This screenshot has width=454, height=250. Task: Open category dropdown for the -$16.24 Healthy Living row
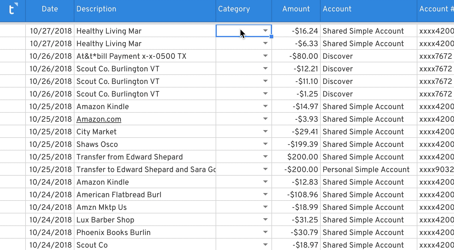[x=265, y=31]
